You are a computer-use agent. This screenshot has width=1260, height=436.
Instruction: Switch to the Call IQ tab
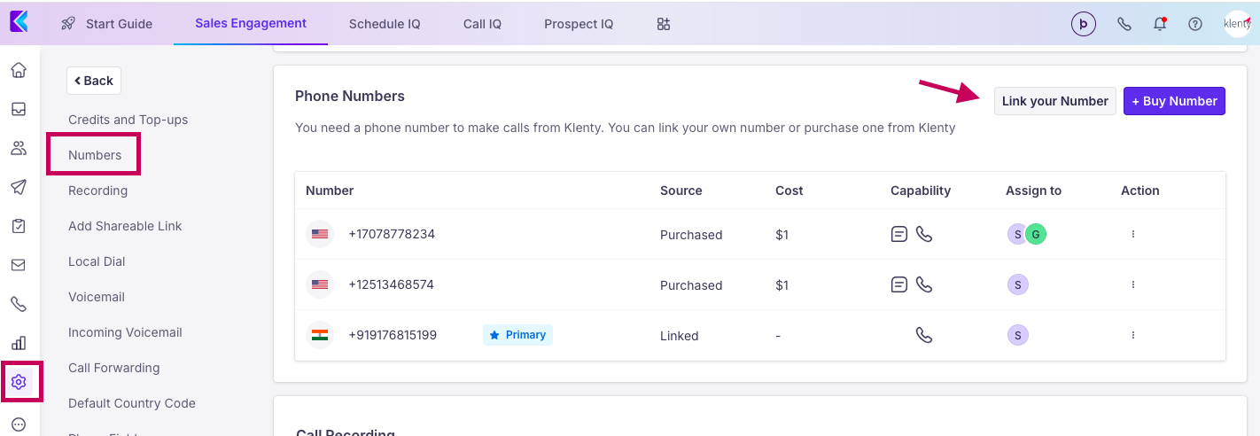tap(482, 24)
